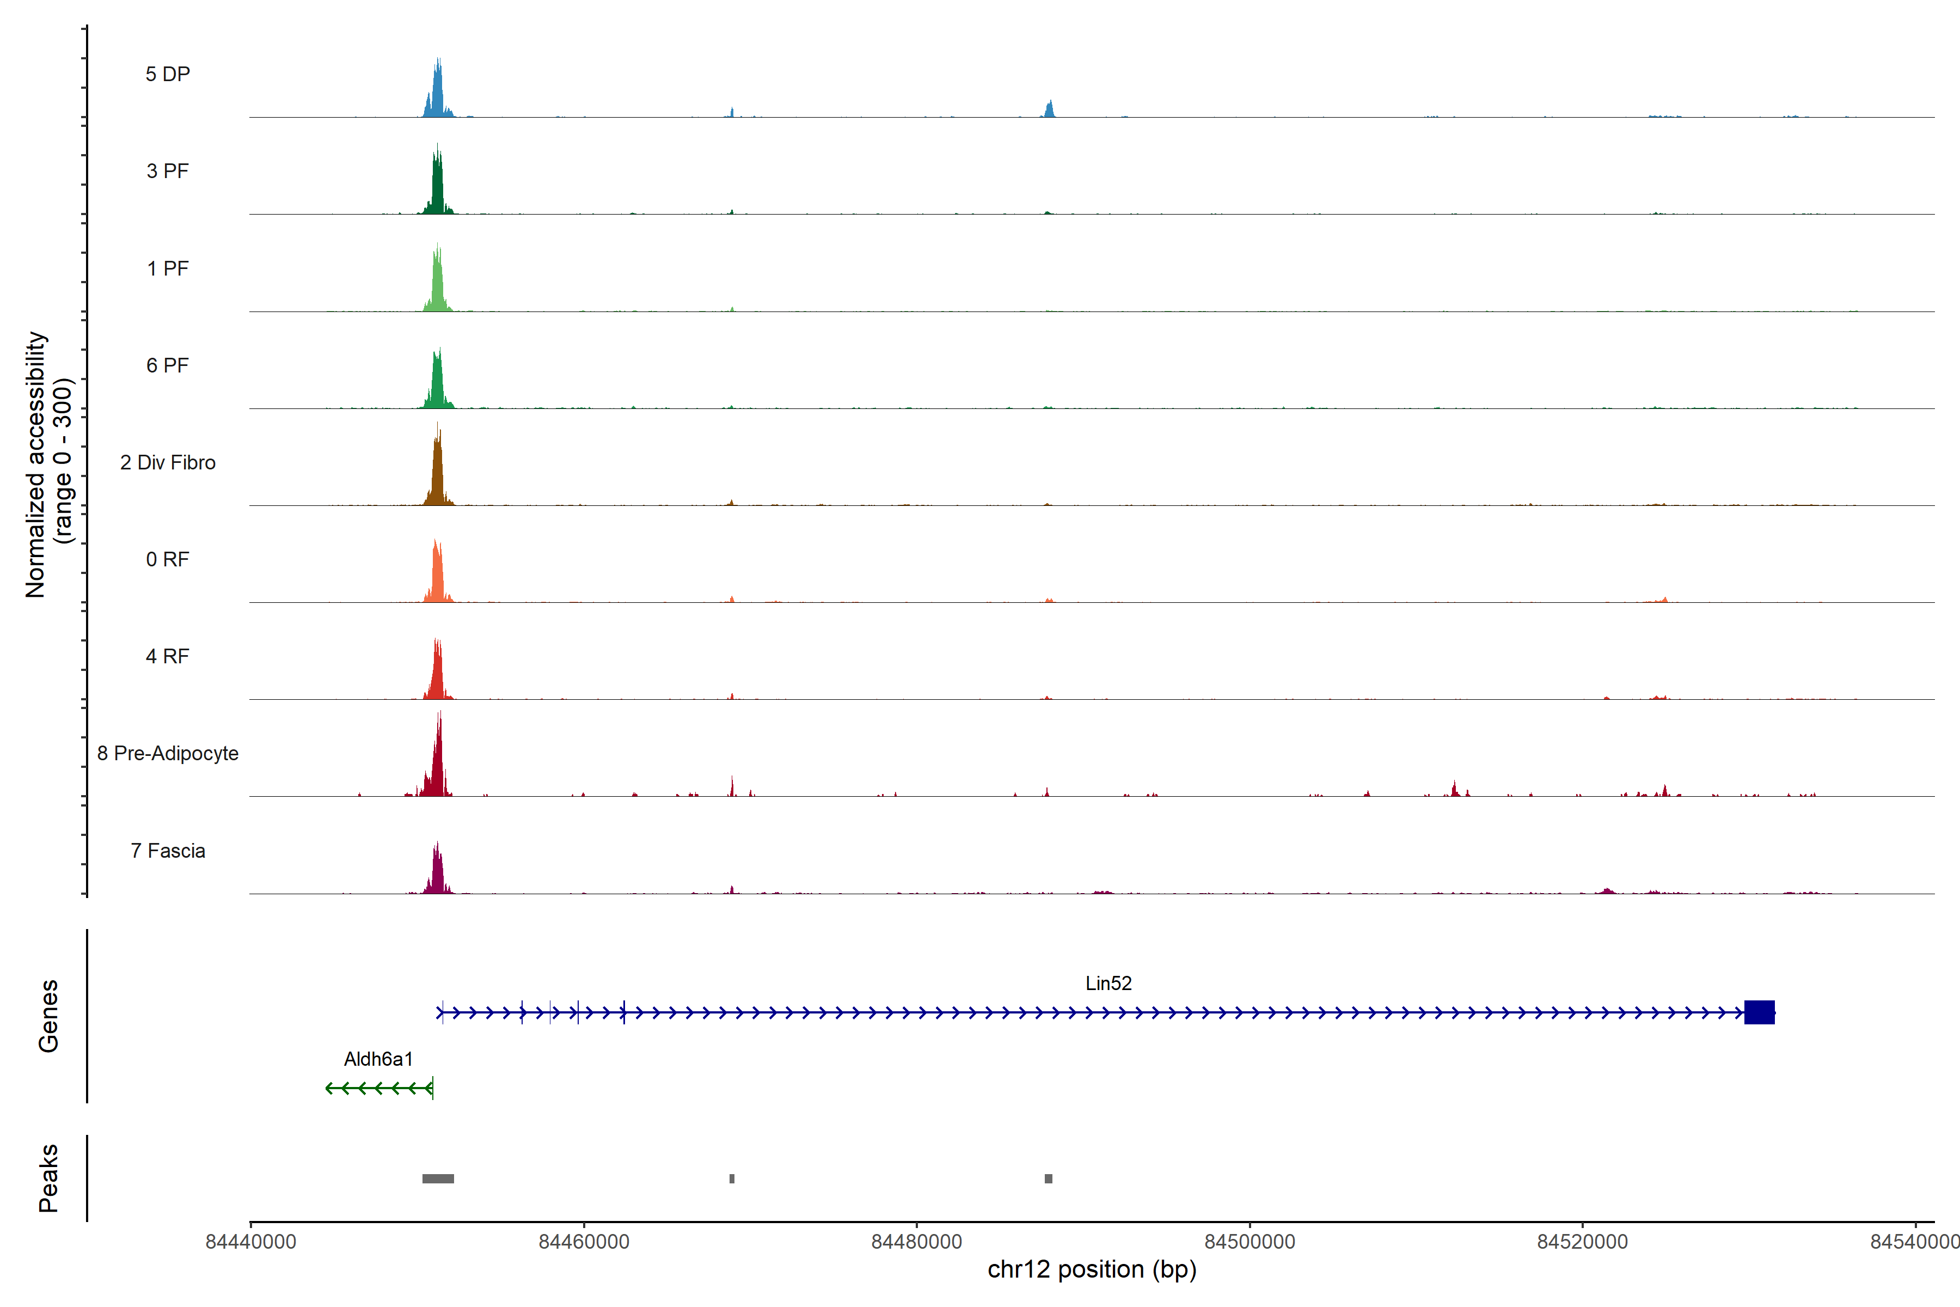
Task: Click the 5 DP track label
Action: (x=168, y=74)
